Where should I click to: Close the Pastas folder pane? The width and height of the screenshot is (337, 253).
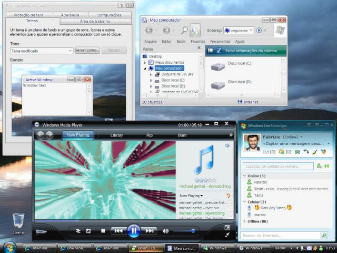click(x=199, y=48)
